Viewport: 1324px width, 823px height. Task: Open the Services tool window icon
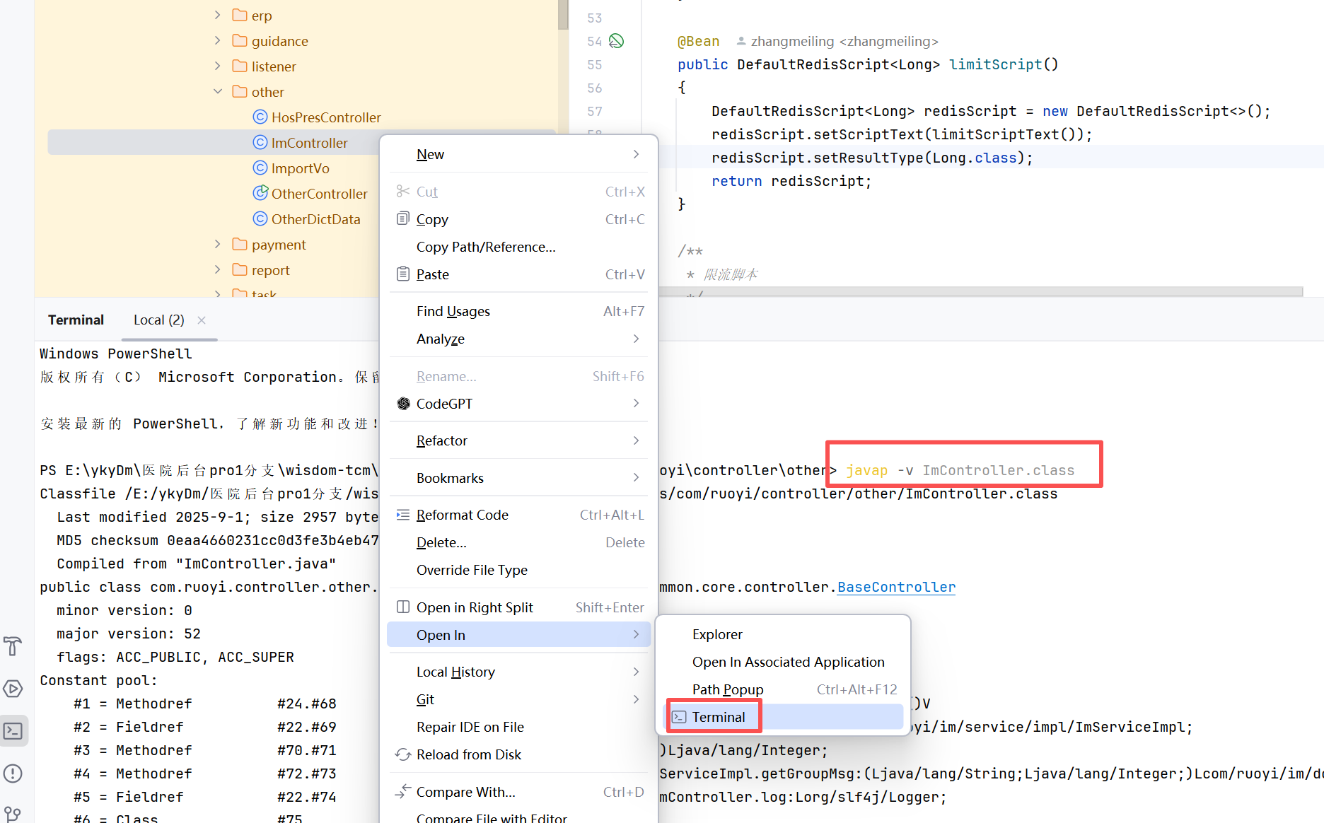[13, 689]
